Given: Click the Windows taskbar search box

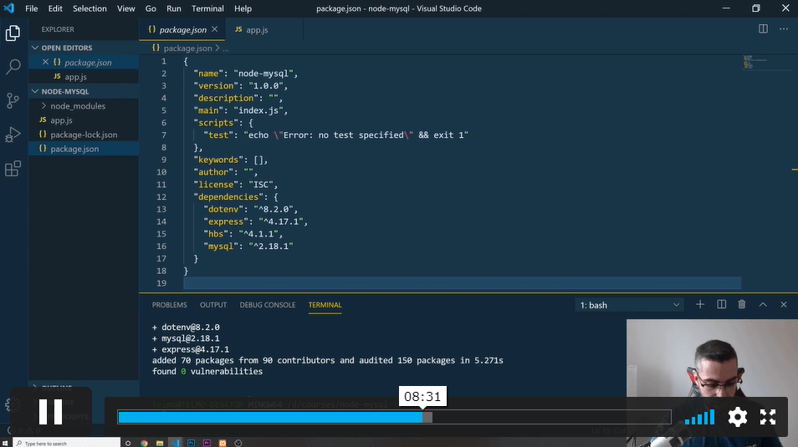Looking at the screenshot, I should pos(67,443).
